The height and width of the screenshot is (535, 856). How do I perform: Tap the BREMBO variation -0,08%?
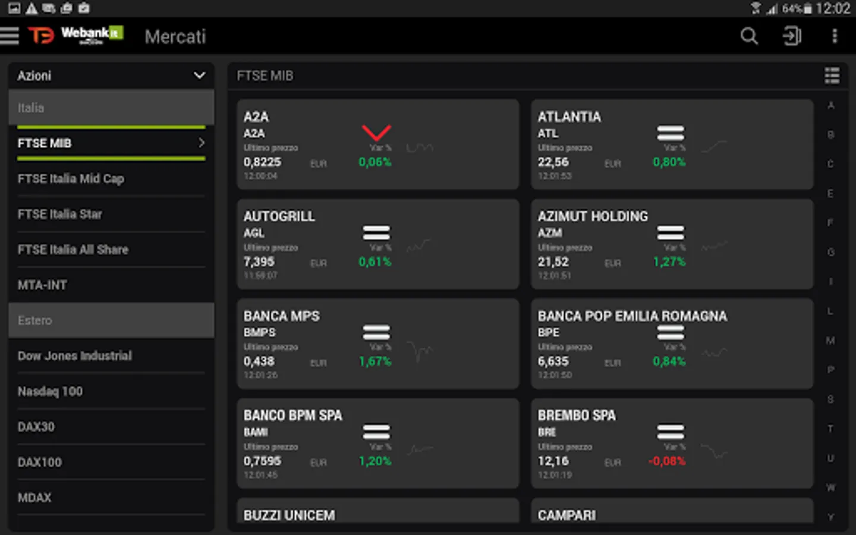tap(667, 461)
